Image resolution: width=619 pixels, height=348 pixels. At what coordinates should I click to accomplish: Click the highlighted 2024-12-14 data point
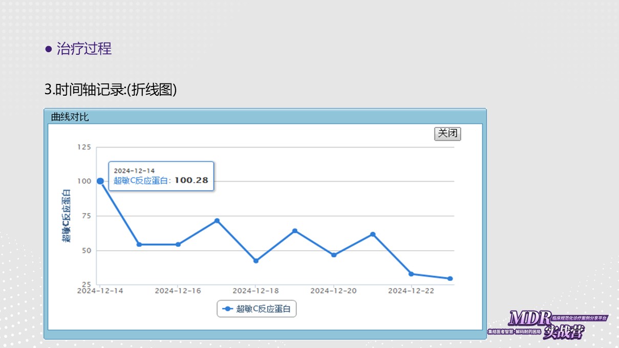coord(100,181)
